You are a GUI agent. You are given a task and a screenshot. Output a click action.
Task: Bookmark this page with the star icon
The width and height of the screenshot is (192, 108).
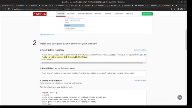(174, 9)
